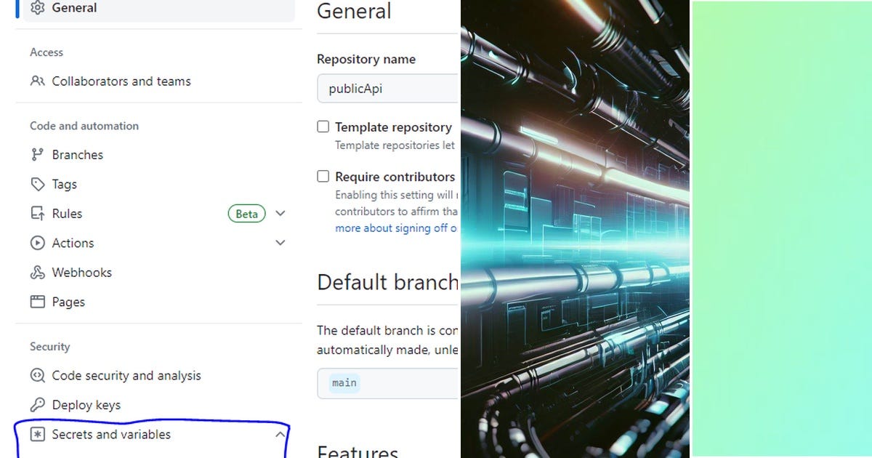Viewport: 872px width, 458px height.
Task: Click the futuristic pipes image
Action: click(575, 229)
